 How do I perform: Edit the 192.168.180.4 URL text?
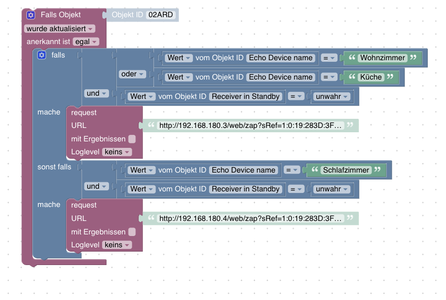point(250,218)
